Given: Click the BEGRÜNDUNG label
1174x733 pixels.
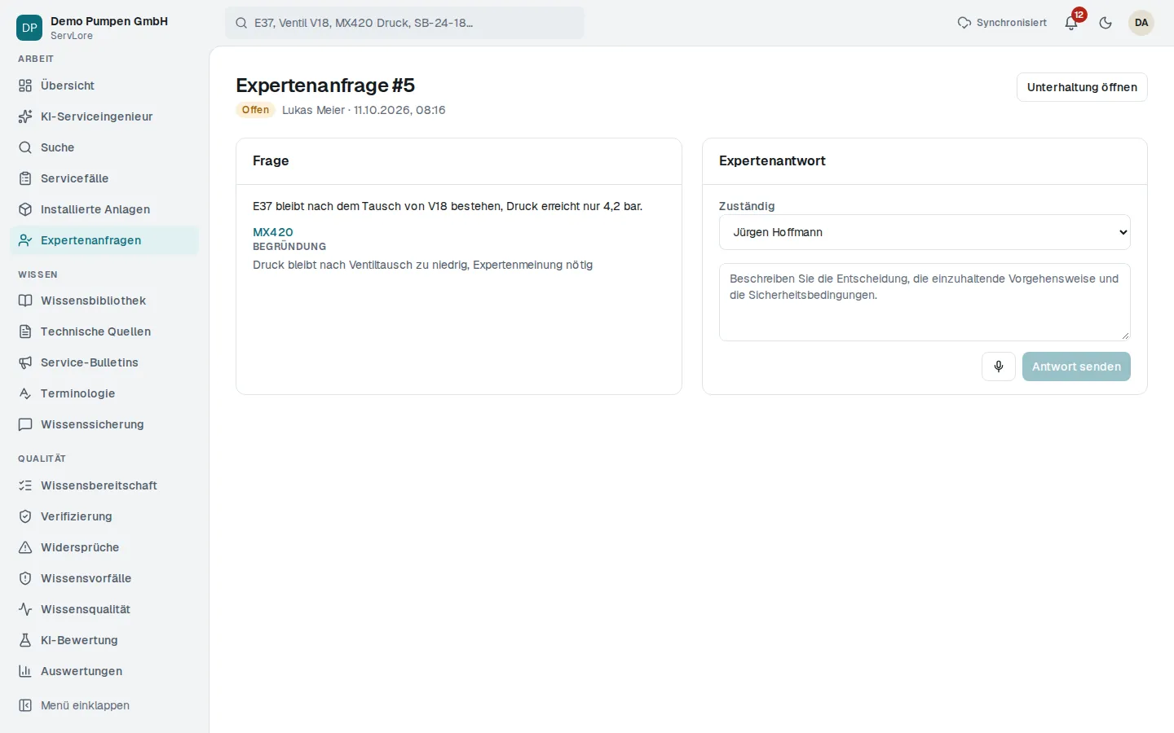Looking at the screenshot, I should (x=289, y=247).
